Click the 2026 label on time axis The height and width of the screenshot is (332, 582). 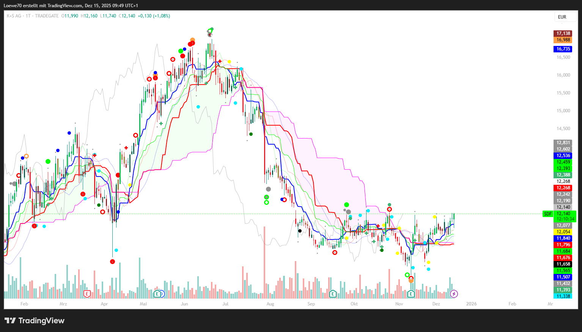coord(471,304)
